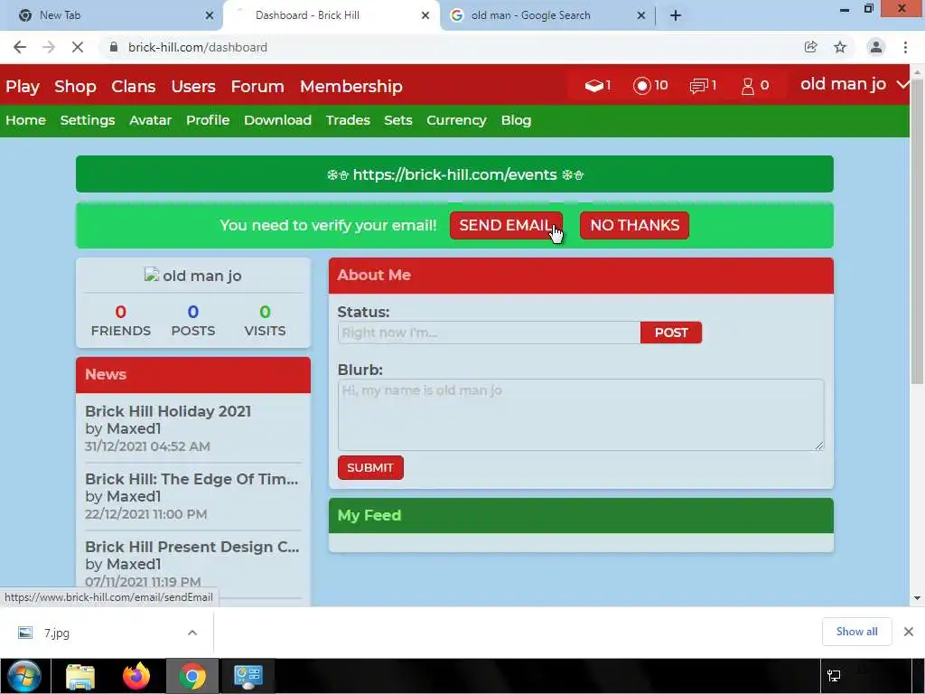
Task: Open the Users page
Action: point(193,86)
